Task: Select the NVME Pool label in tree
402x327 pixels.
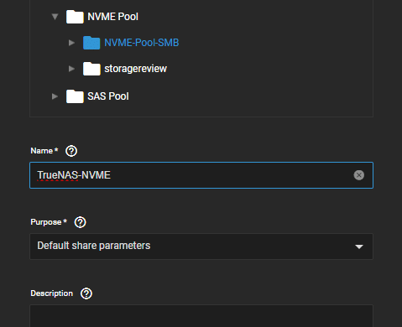Action: click(x=113, y=17)
